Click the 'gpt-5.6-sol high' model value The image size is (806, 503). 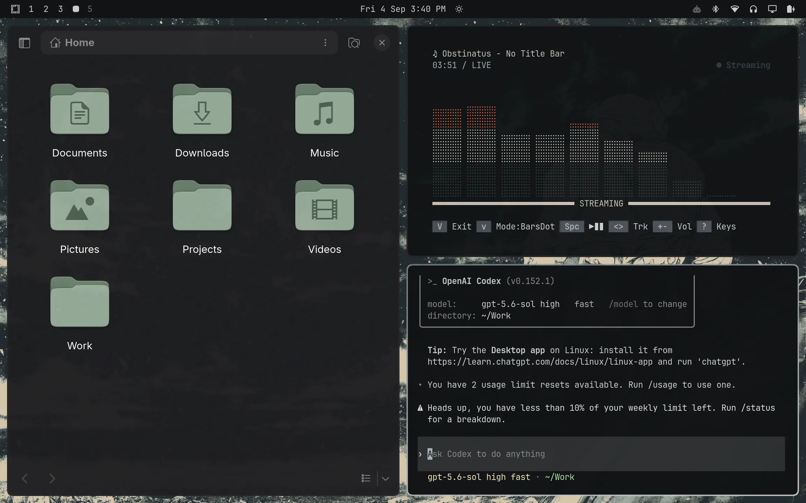point(521,304)
